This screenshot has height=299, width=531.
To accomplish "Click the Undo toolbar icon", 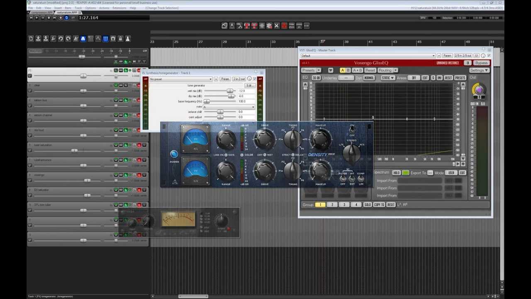I will click(61, 39).
